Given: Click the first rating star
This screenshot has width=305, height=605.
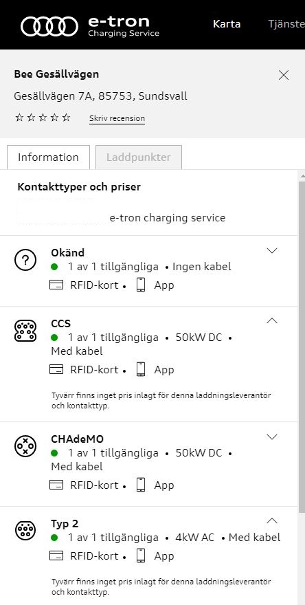Looking at the screenshot, I should click(19, 118).
